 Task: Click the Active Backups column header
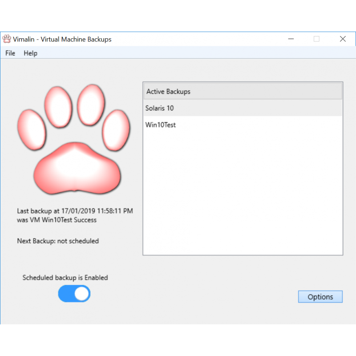click(x=243, y=91)
